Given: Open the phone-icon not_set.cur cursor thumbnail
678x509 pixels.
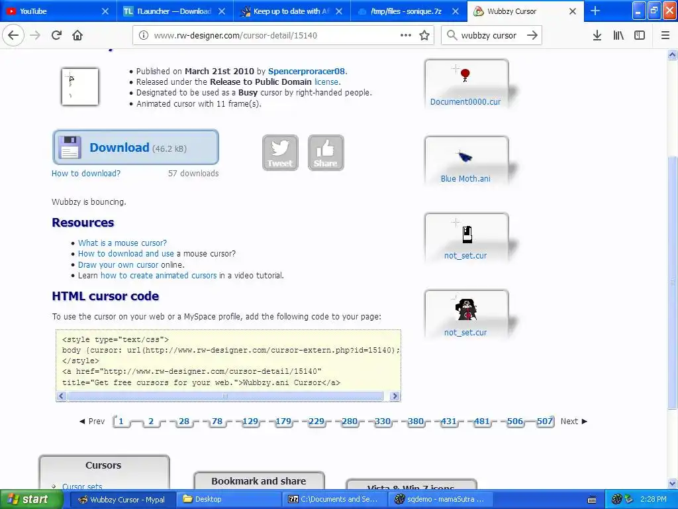Looking at the screenshot, I should click(467, 237).
